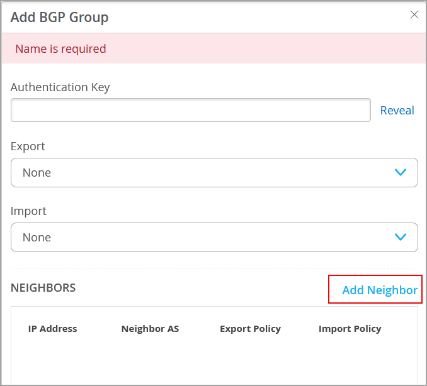Image resolution: width=427 pixels, height=386 pixels.
Task: Click the Export field label
Action: pos(28,146)
